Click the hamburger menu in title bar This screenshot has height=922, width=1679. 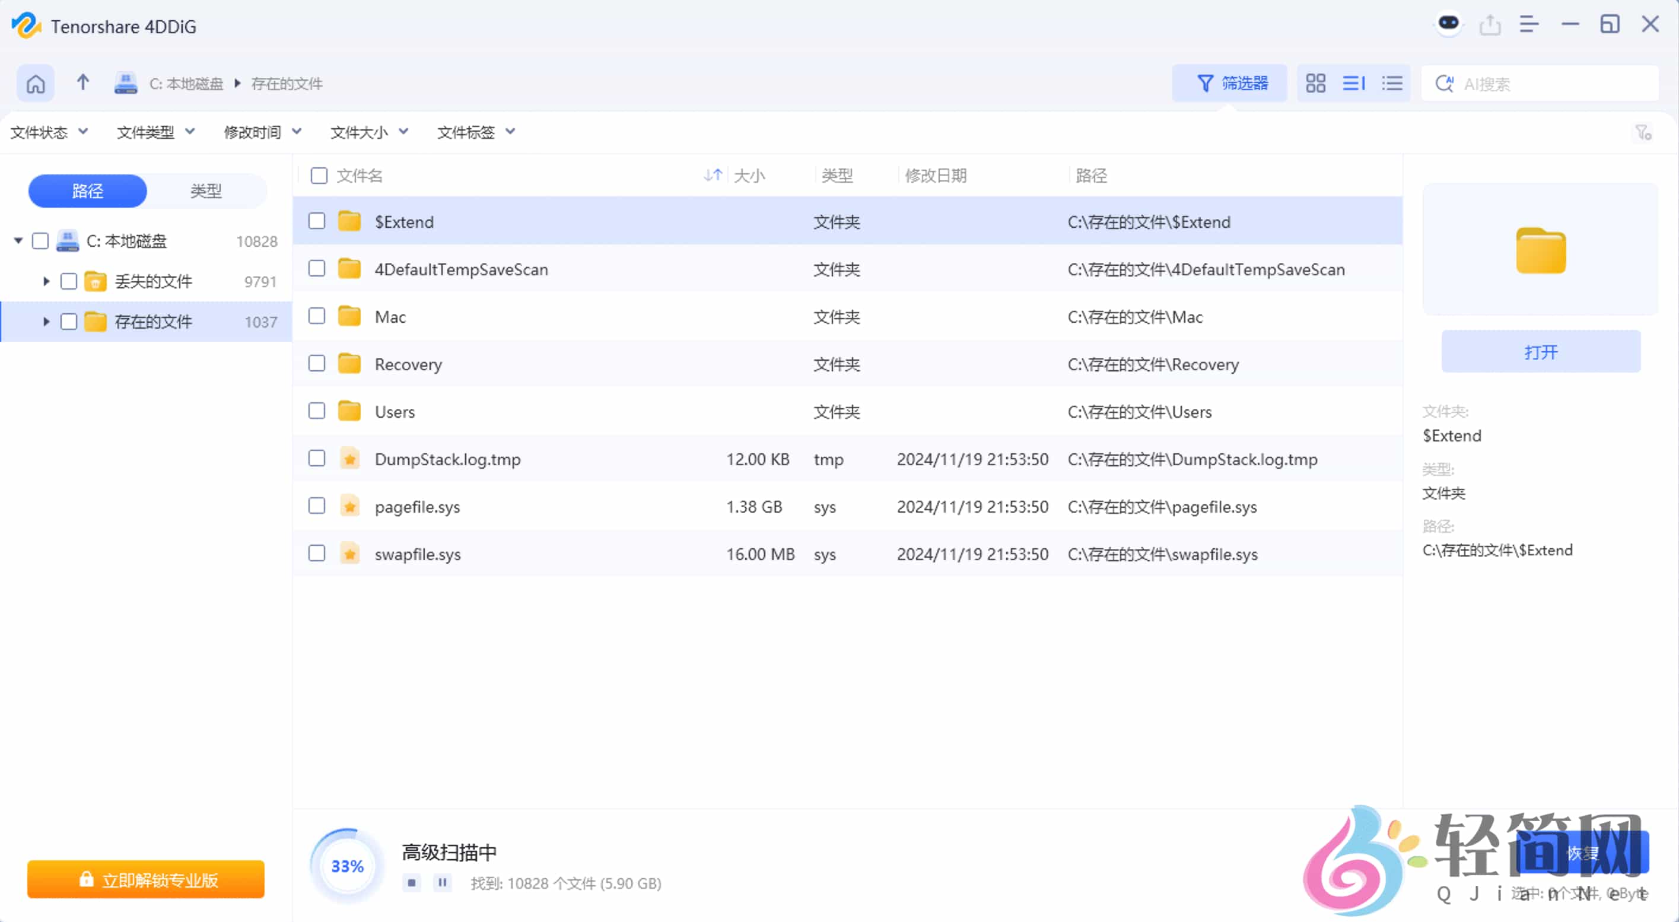point(1529,24)
